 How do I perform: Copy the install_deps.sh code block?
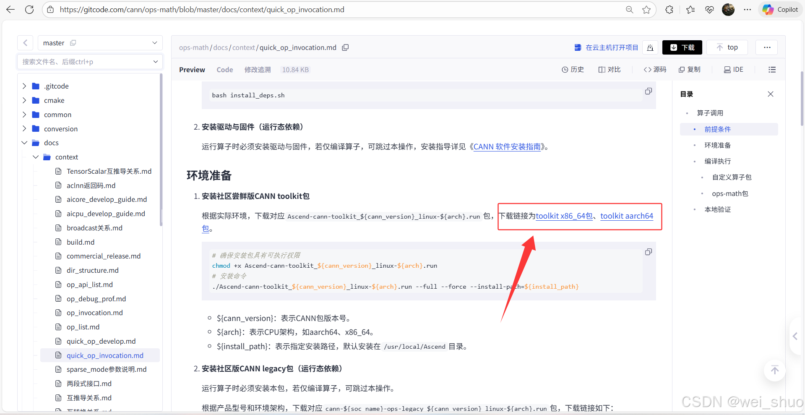tap(648, 91)
